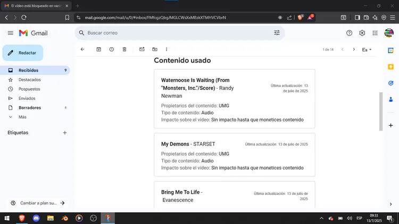Open the Windows Start menu
Viewport: 399px width, 224px height.
[x=7, y=218]
